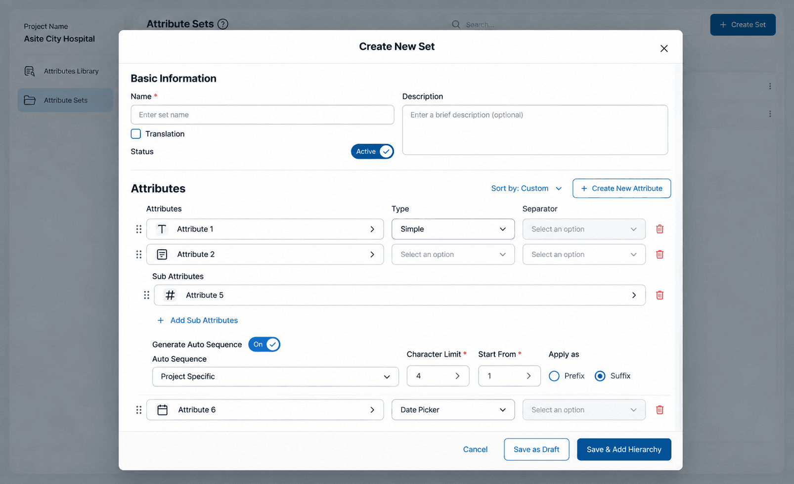
Task: Click Add Sub Attributes link
Action: coord(197,320)
